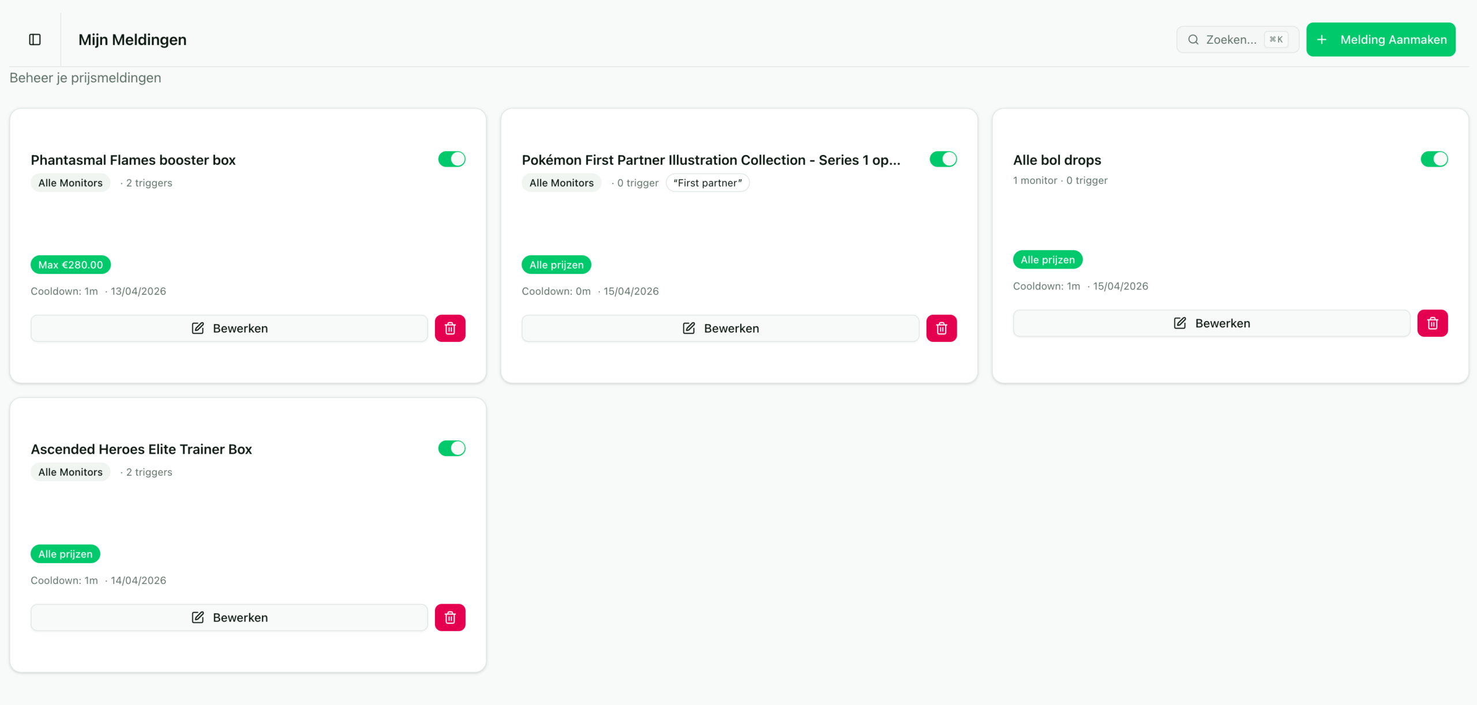Switch off Alle bol drops alert
Viewport: 1477px width, 705px height.
[1434, 159]
